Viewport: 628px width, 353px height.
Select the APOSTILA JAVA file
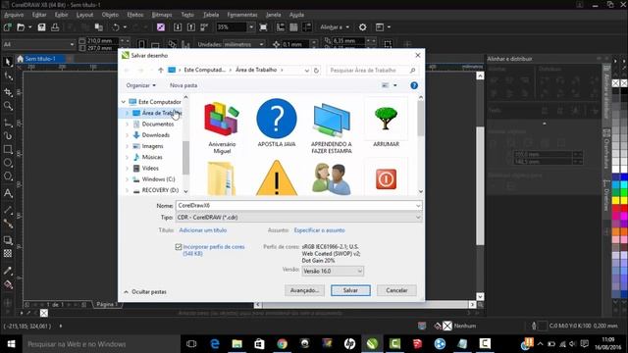[277, 124]
